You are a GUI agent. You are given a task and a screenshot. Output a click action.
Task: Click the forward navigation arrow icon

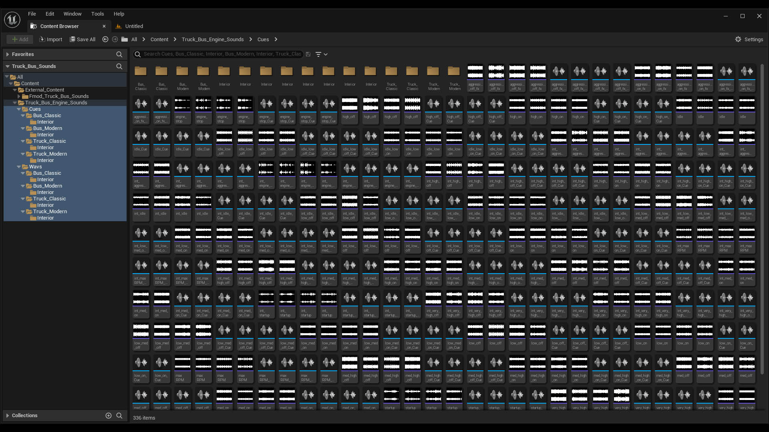coord(115,39)
